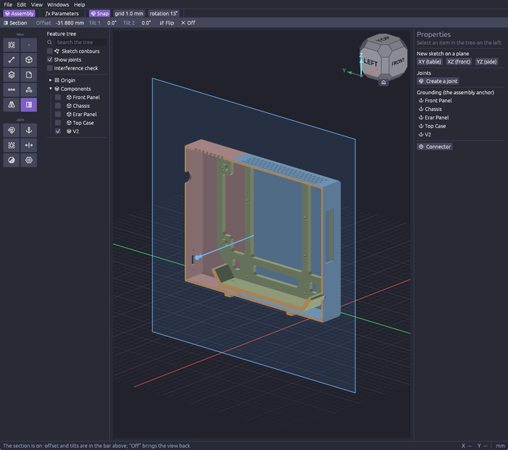Start sketch on XZ (front) plane
The width and height of the screenshot is (508, 450).
(459, 62)
